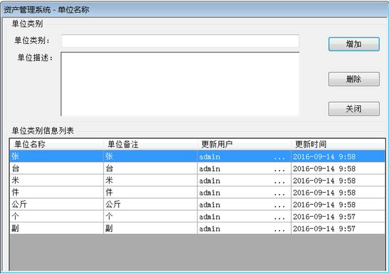The image size is (389, 273).
Task: Click 件 in the 单位备注 column
Action: click(150, 193)
